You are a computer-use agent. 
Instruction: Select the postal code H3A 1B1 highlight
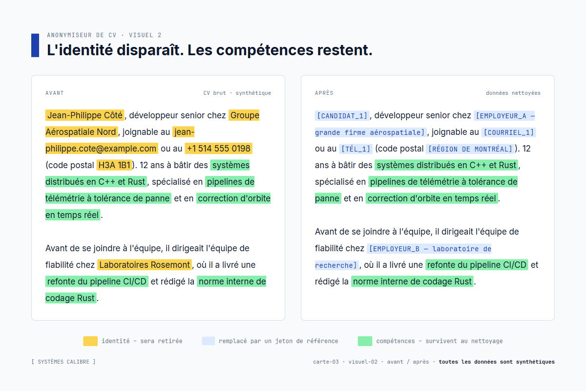(115, 165)
